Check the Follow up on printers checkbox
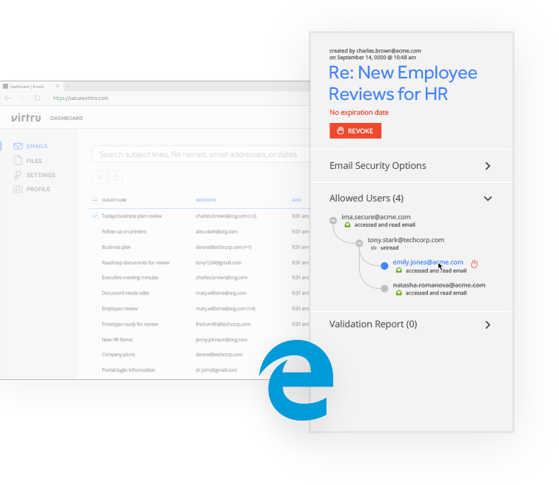Viewport: 559px width, 485px height. (x=95, y=232)
